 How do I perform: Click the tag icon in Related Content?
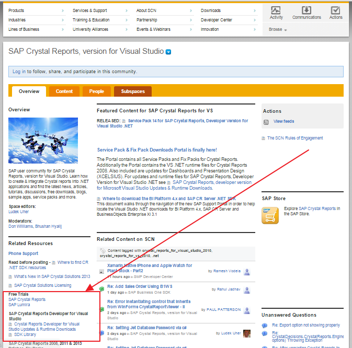pyautogui.click(x=103, y=250)
